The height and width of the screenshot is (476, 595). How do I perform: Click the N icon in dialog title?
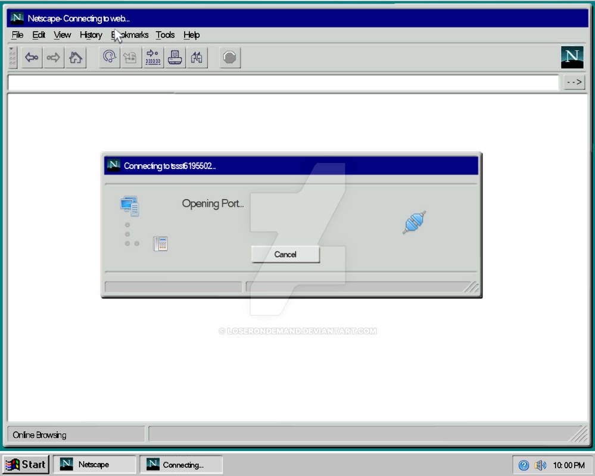[113, 165]
